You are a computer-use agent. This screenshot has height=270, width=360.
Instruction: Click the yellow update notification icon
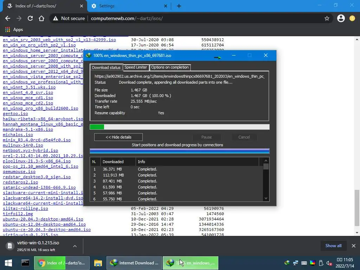point(352,18)
